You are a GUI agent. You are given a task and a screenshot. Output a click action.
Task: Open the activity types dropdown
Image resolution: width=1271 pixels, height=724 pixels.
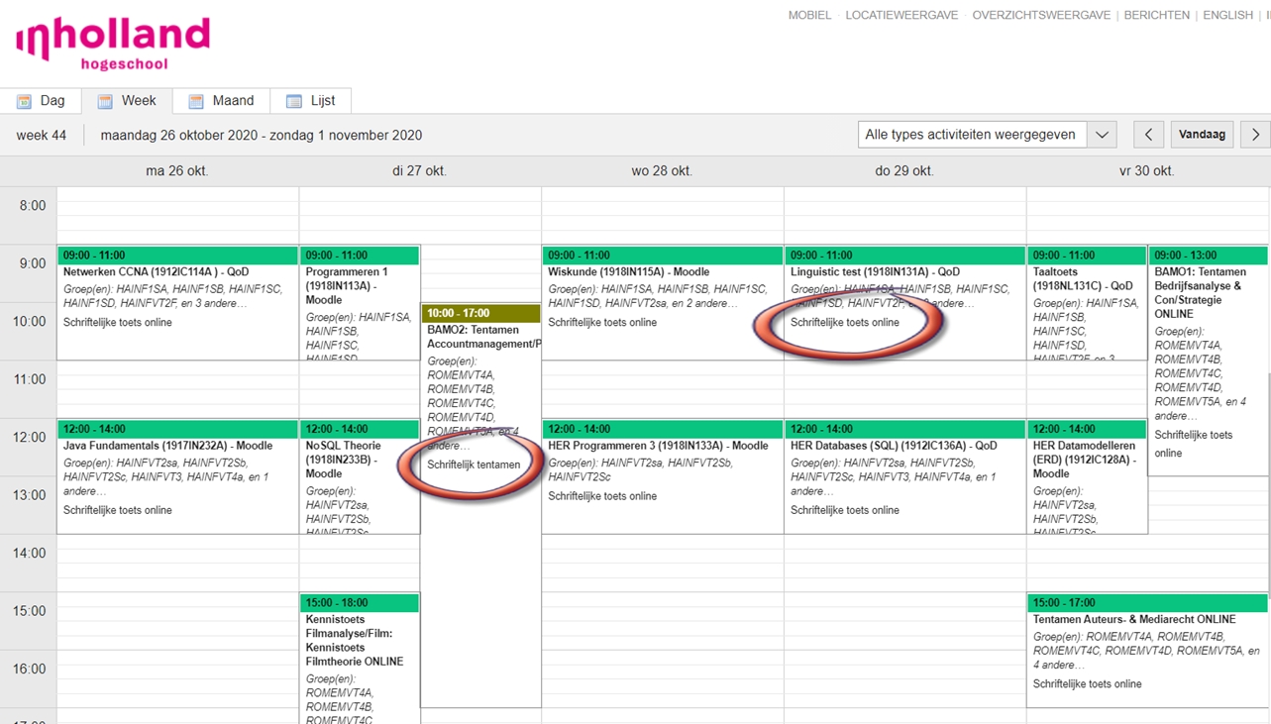971,135
